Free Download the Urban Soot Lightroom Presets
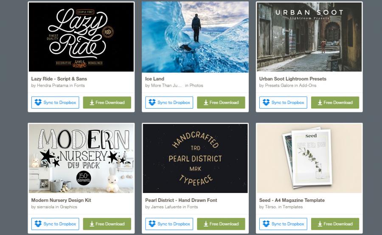The image size is (382, 235). [335, 103]
